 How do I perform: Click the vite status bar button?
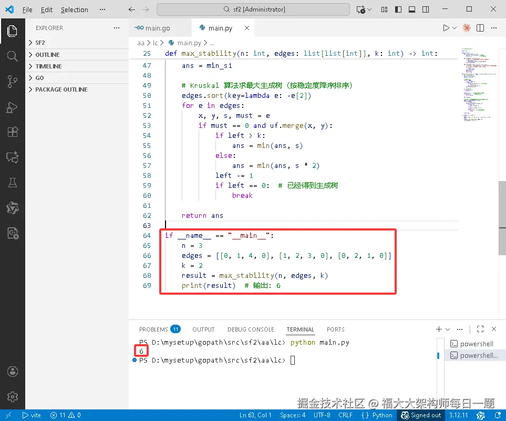32,415
